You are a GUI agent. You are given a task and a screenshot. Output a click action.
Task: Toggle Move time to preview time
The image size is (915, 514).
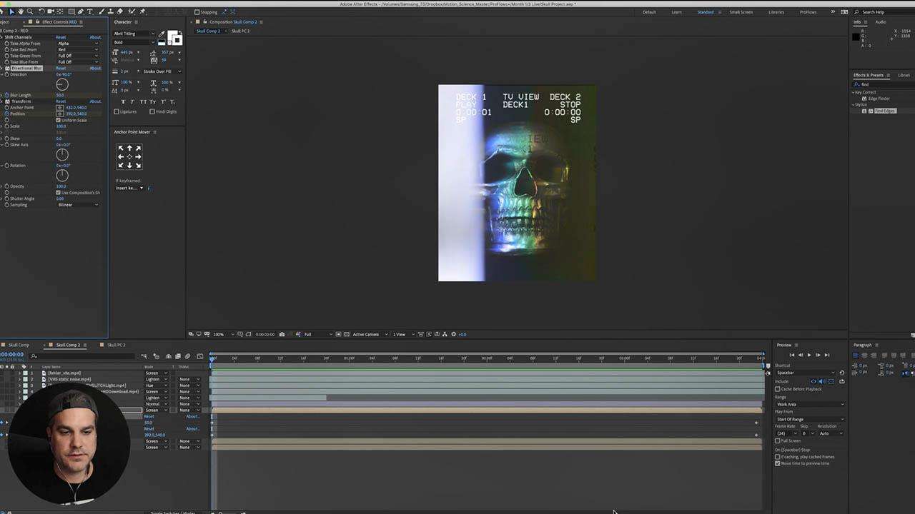coord(778,463)
